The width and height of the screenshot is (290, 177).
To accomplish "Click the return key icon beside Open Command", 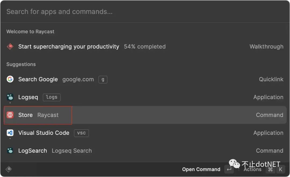I will coord(229,169).
